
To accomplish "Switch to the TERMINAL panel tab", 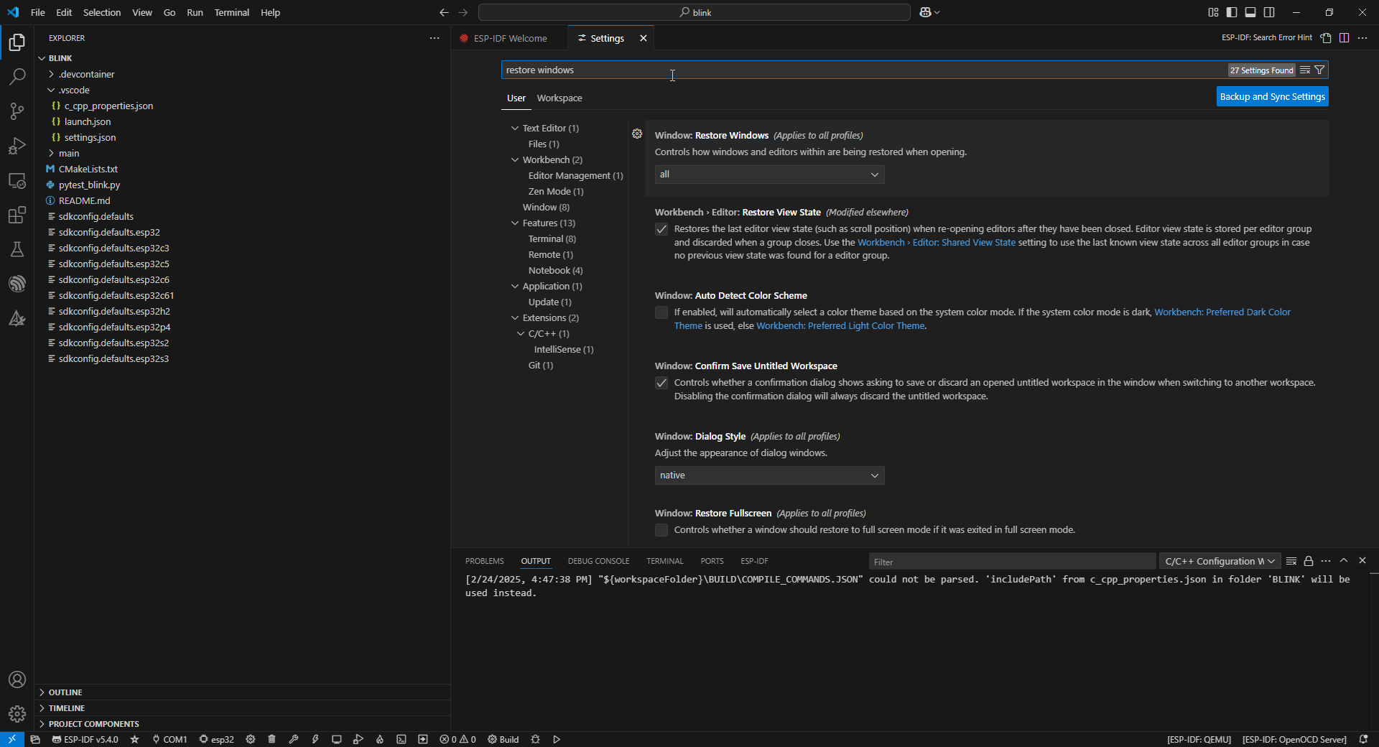I will tap(665, 561).
